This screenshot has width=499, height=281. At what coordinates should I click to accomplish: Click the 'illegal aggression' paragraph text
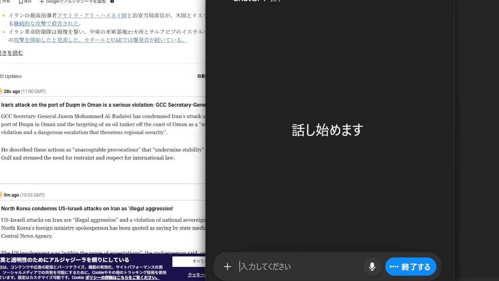[103, 228]
